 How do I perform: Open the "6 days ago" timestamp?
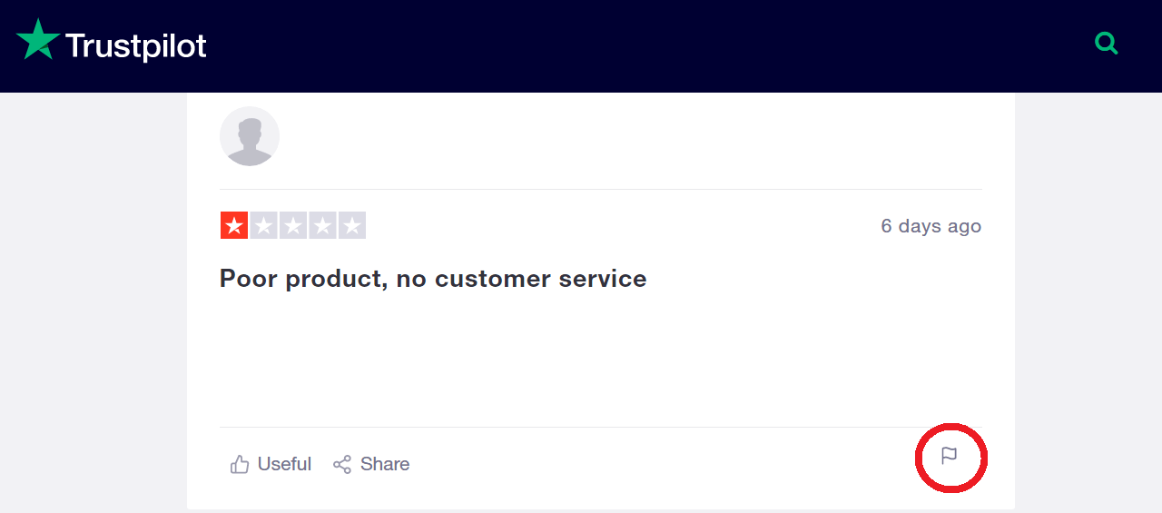[x=931, y=226]
